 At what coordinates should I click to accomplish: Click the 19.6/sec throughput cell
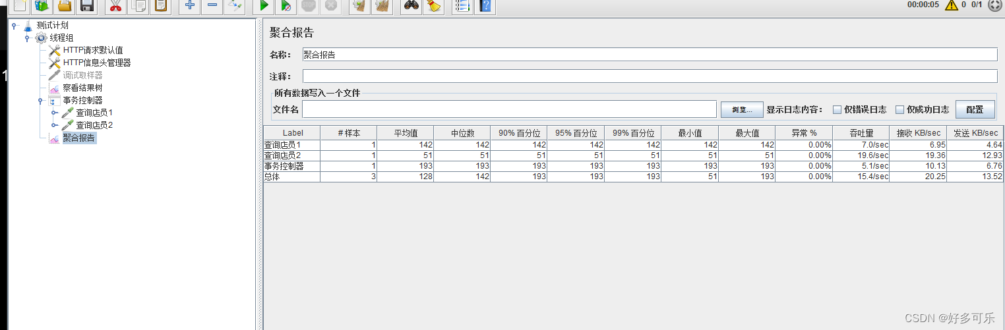(x=861, y=155)
